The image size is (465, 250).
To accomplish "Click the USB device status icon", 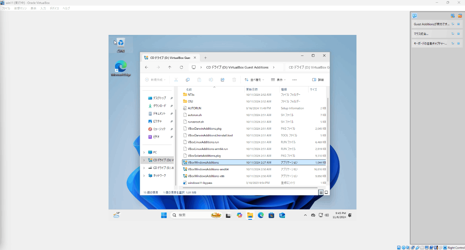I will [x=417, y=248].
